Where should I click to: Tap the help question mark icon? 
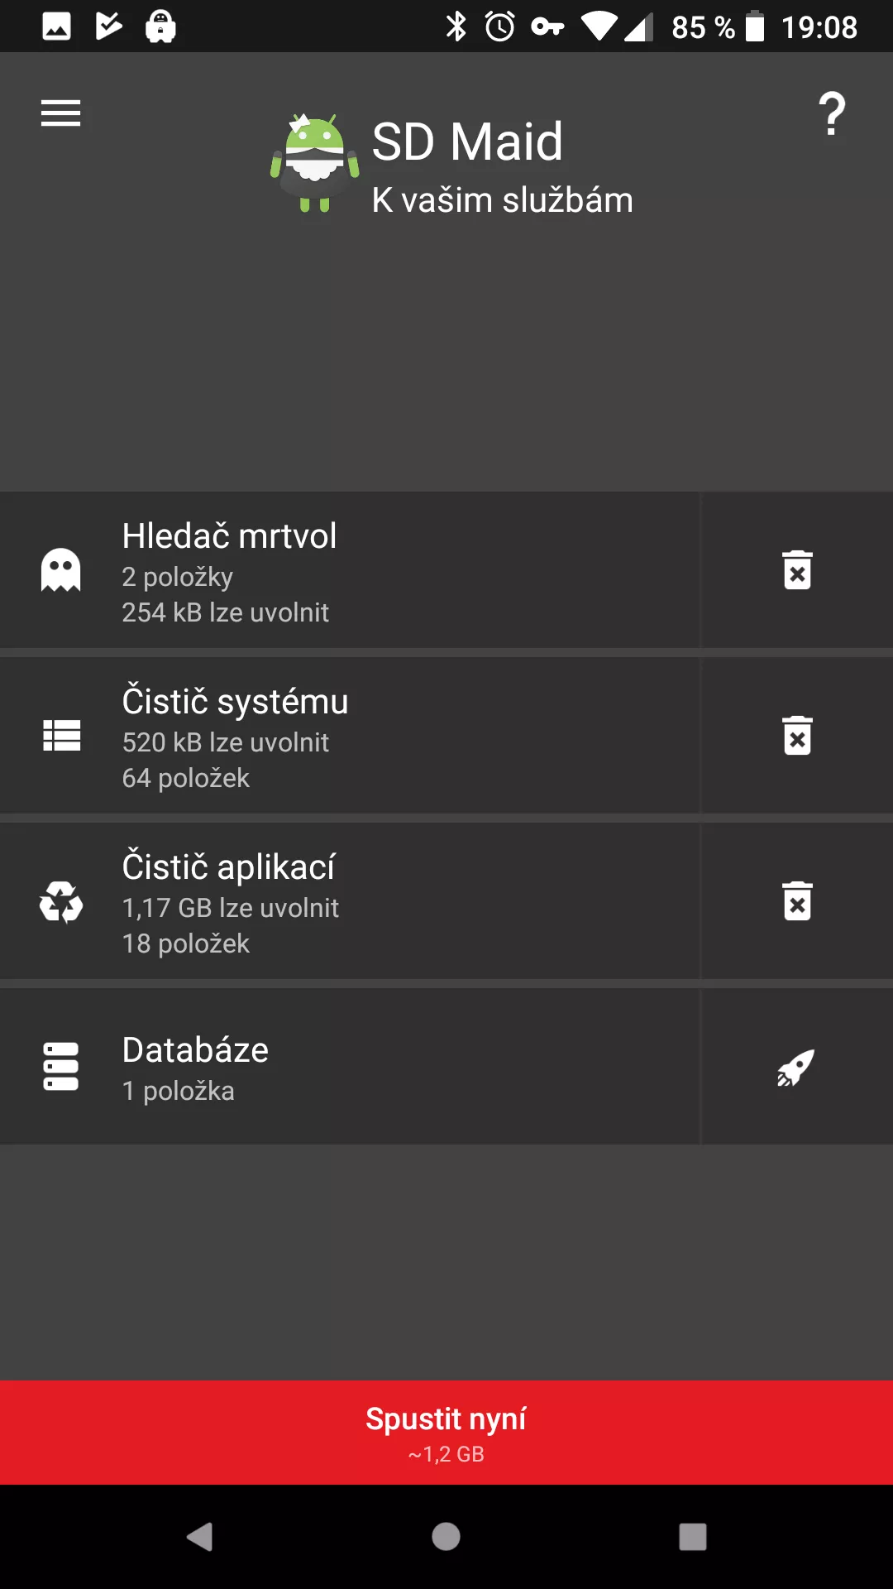tap(832, 114)
